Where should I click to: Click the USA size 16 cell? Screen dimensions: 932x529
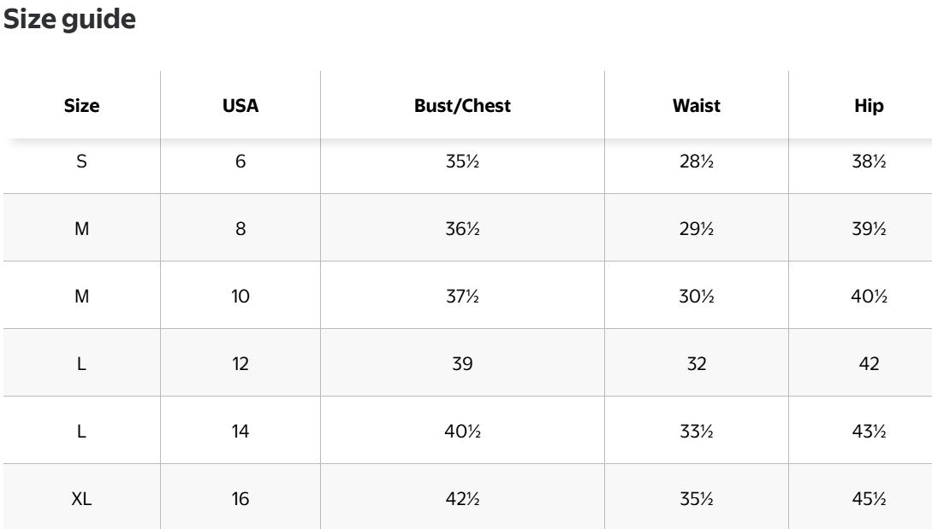[x=240, y=499]
